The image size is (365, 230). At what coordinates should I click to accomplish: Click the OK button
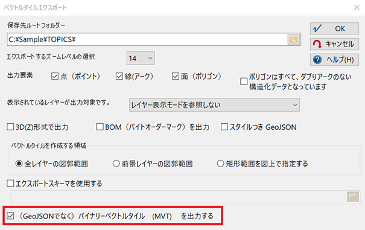tap(334, 28)
